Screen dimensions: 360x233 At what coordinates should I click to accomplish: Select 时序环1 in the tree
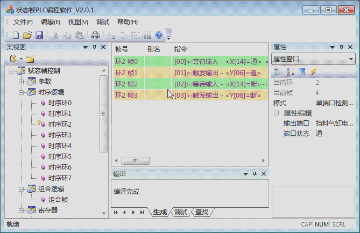click(x=60, y=114)
